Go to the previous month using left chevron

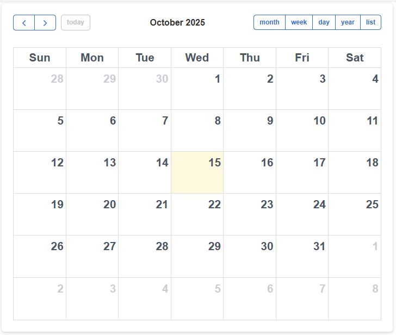[24, 23]
